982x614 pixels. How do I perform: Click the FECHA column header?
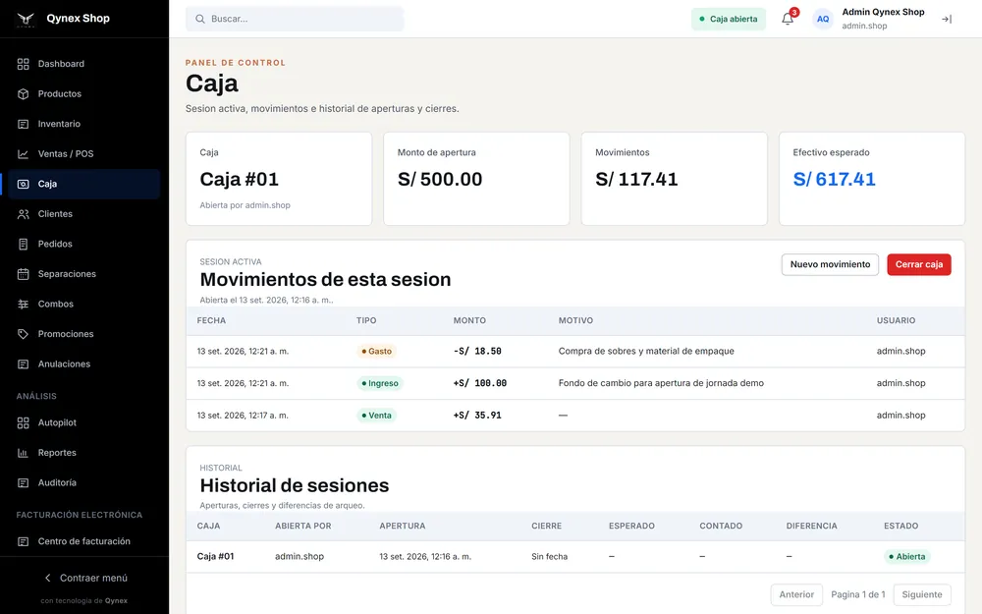[211, 321]
